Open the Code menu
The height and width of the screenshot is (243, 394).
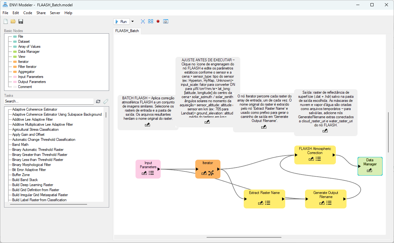(x=28, y=13)
